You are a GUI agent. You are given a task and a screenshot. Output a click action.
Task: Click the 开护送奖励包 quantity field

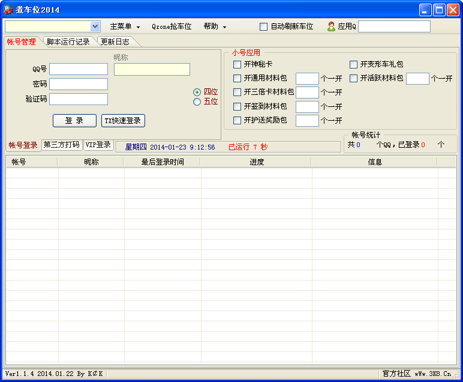pyautogui.click(x=307, y=121)
